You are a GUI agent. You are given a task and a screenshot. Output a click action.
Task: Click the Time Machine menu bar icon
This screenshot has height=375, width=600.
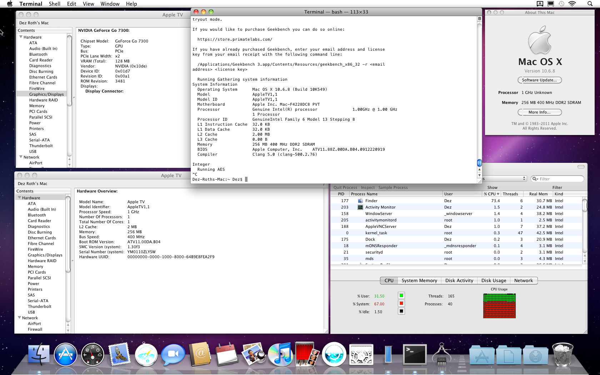(x=561, y=4)
